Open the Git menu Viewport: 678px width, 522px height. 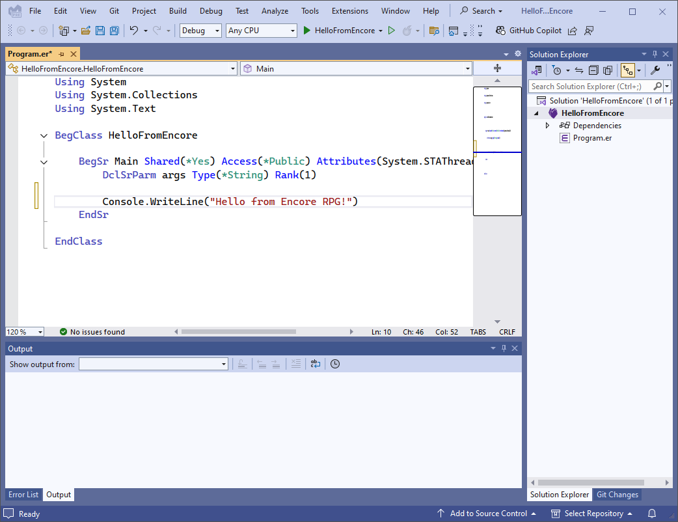pyautogui.click(x=114, y=11)
